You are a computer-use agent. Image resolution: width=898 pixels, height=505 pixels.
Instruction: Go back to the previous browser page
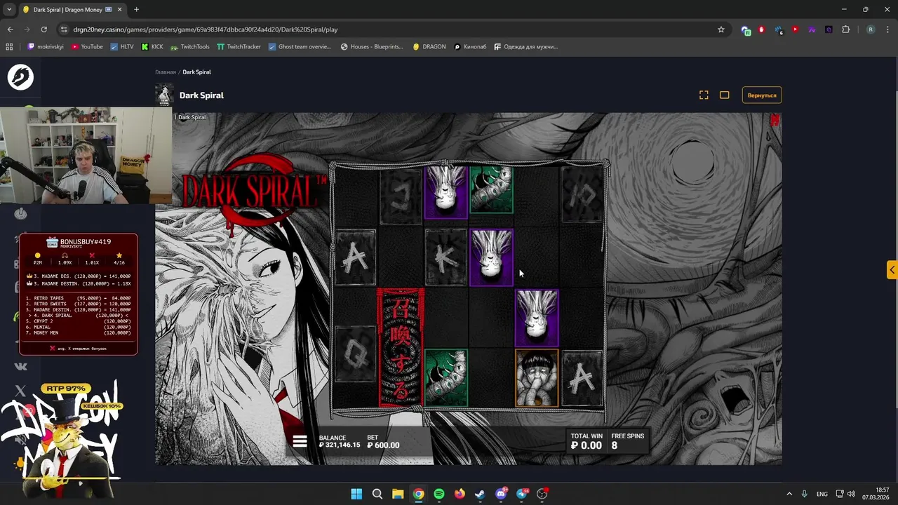pos(10,29)
